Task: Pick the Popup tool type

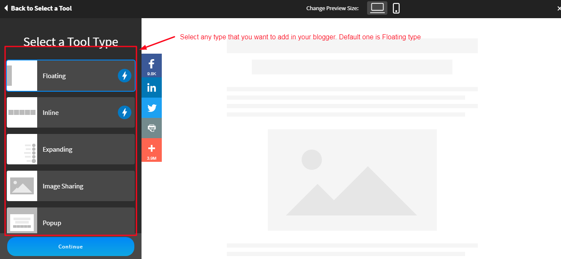Action: (71, 221)
